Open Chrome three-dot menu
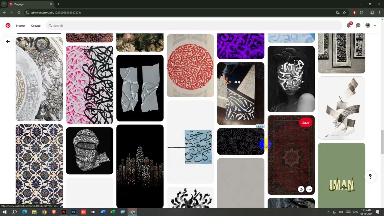 coord(380,13)
